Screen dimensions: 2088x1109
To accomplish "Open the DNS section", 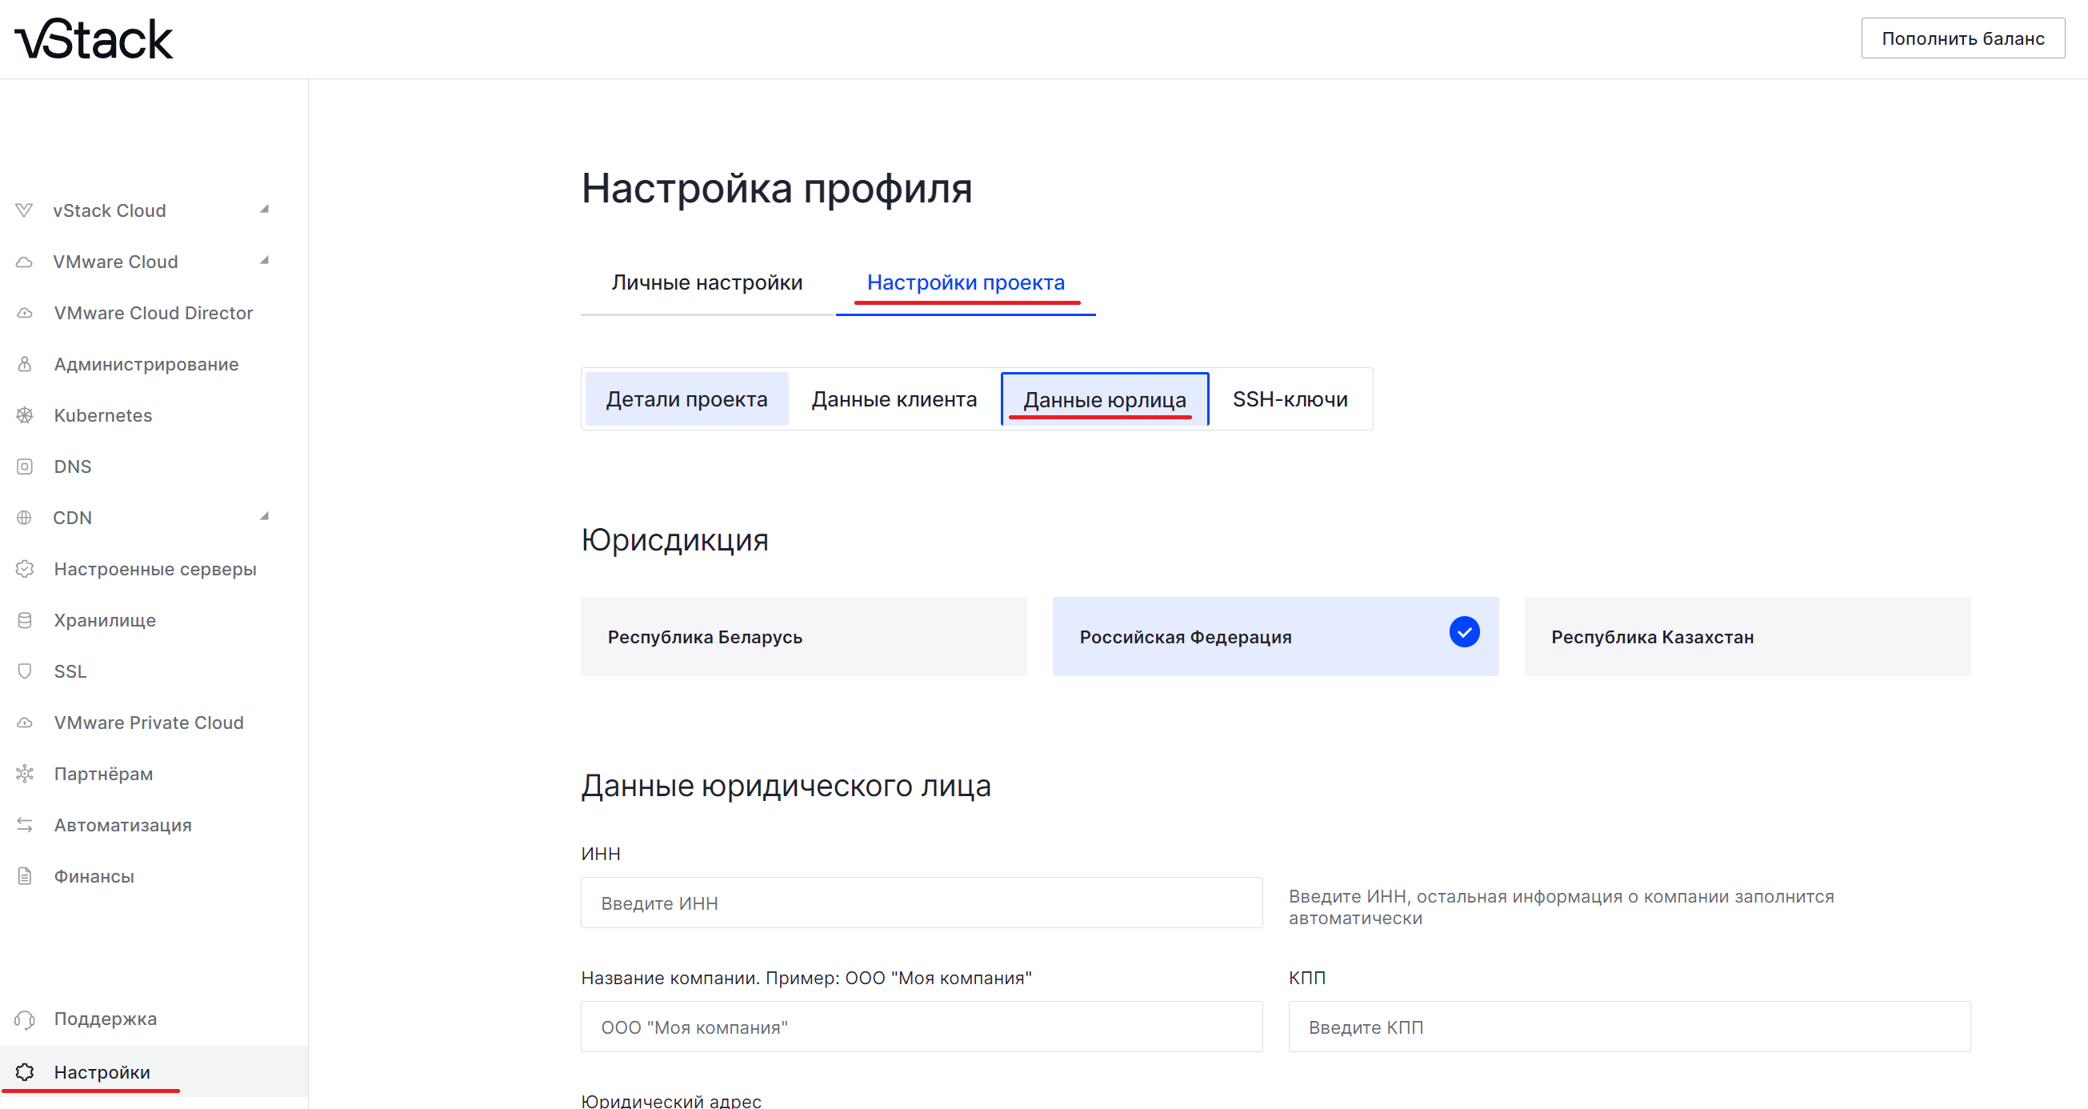I will 73,466.
